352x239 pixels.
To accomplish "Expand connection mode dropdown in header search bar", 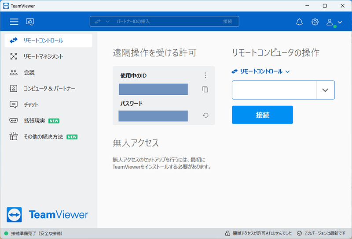I will 107,22.
